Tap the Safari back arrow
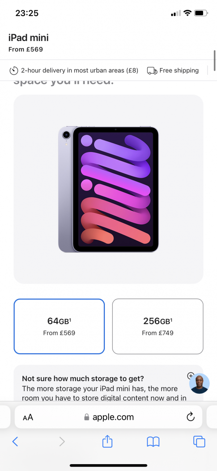The height and width of the screenshot is (471, 217). (15, 441)
